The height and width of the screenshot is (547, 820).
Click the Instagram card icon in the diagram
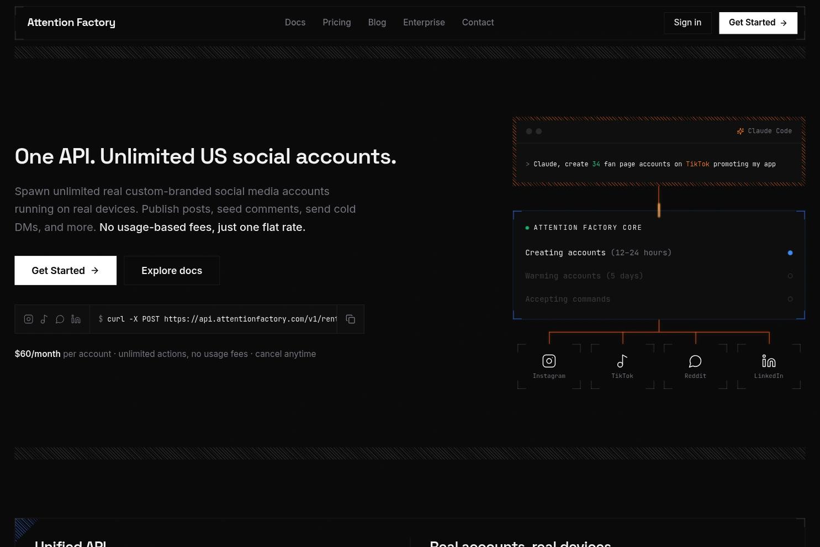coord(549,361)
